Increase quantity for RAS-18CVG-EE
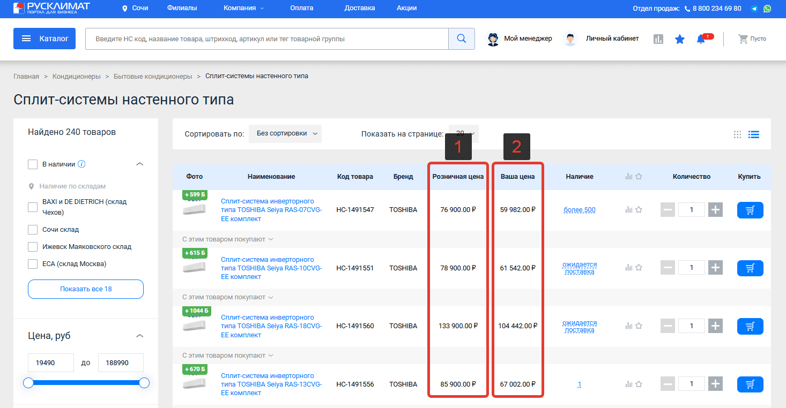Viewport: 786px width, 408px height. click(715, 326)
